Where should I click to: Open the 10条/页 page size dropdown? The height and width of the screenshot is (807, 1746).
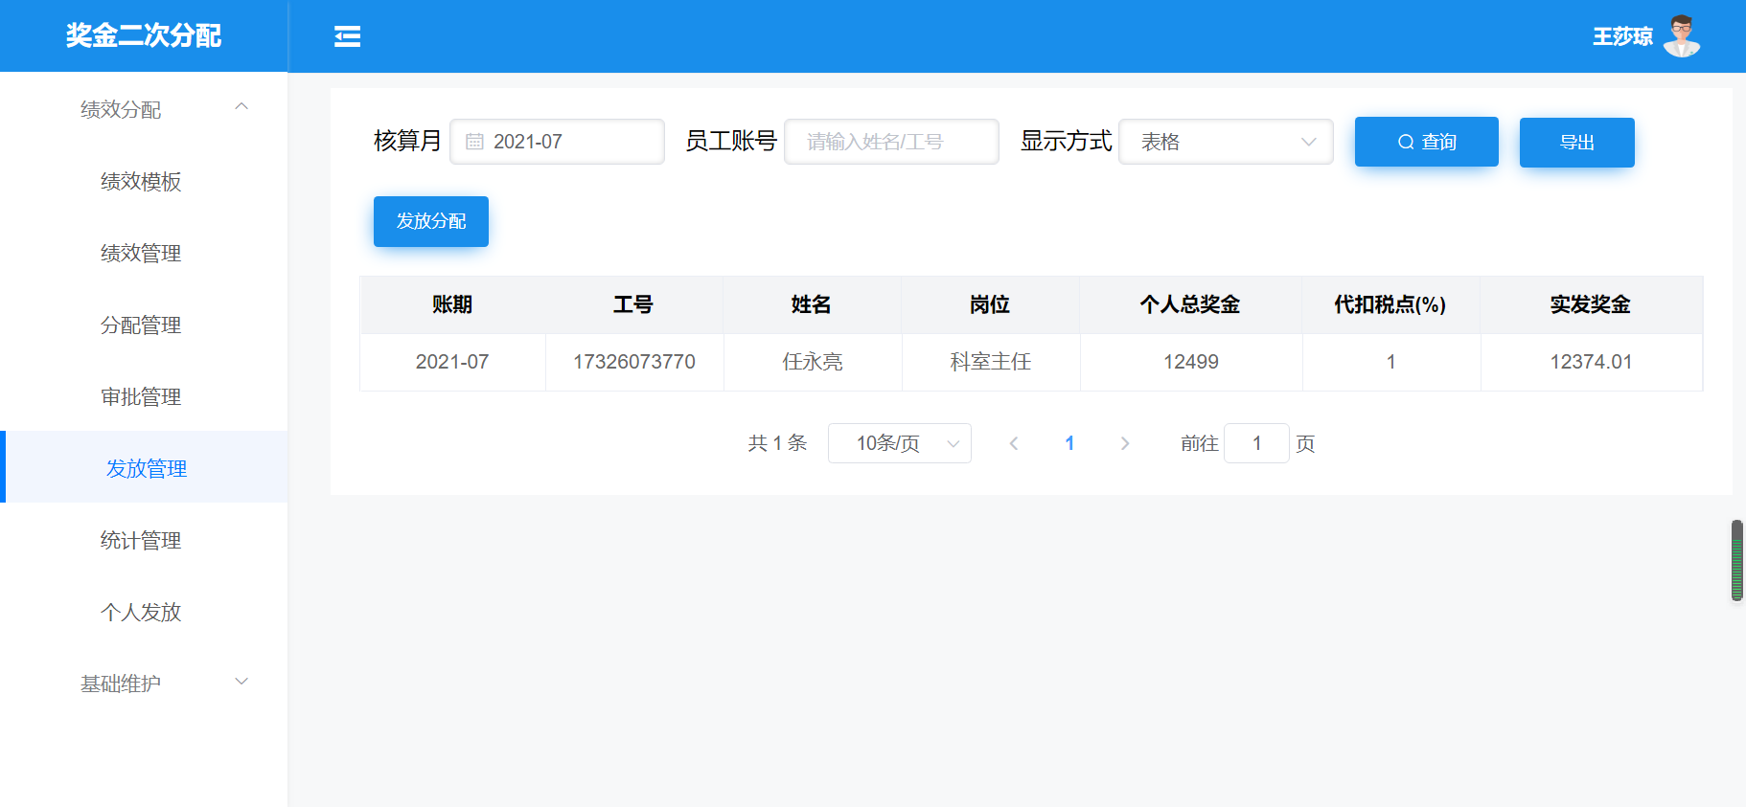coord(899,443)
